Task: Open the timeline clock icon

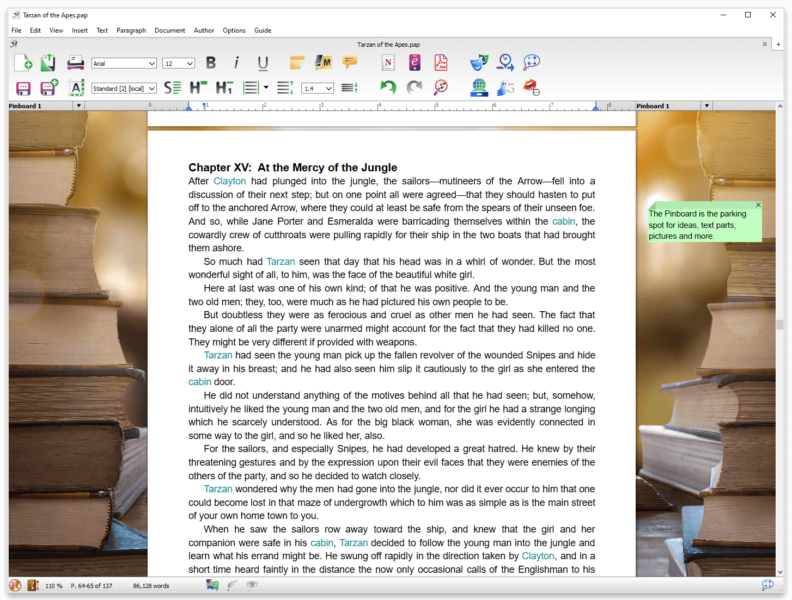Action: point(505,63)
